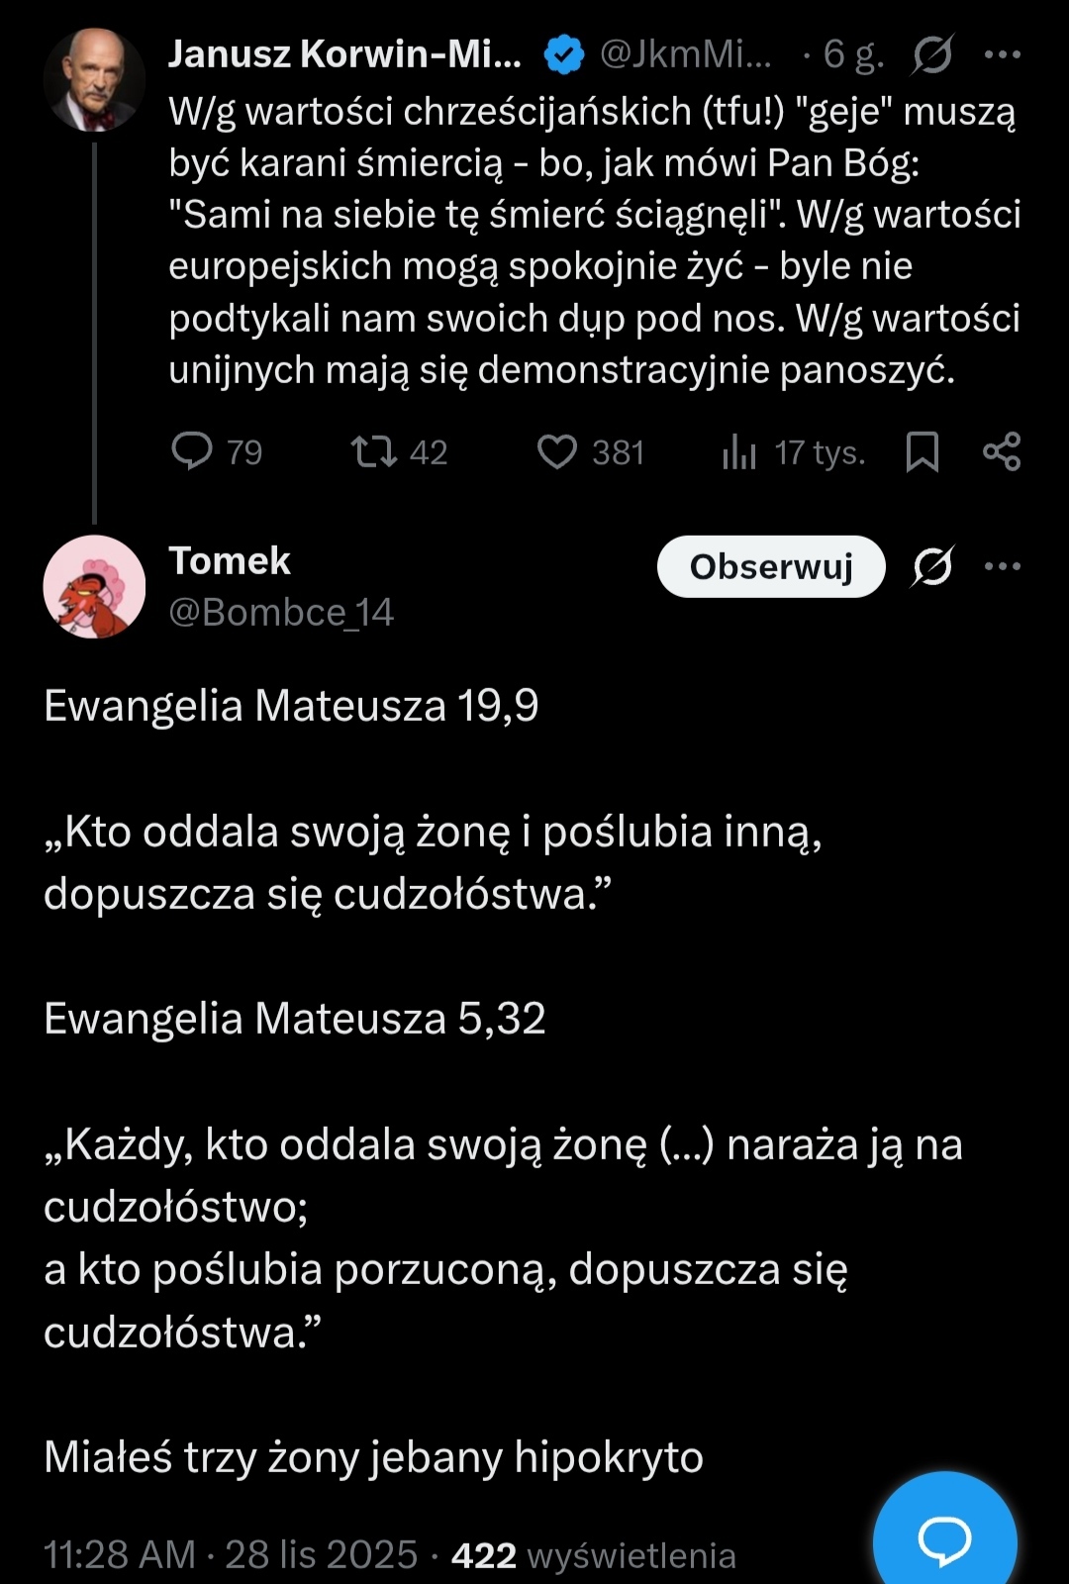The height and width of the screenshot is (1584, 1069).
Task: Tap the 422 wyświetlenia view count
Action: [x=594, y=1555]
